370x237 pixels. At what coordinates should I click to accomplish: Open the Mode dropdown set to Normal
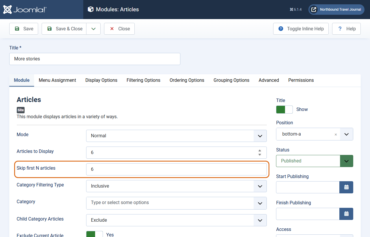coord(176,136)
